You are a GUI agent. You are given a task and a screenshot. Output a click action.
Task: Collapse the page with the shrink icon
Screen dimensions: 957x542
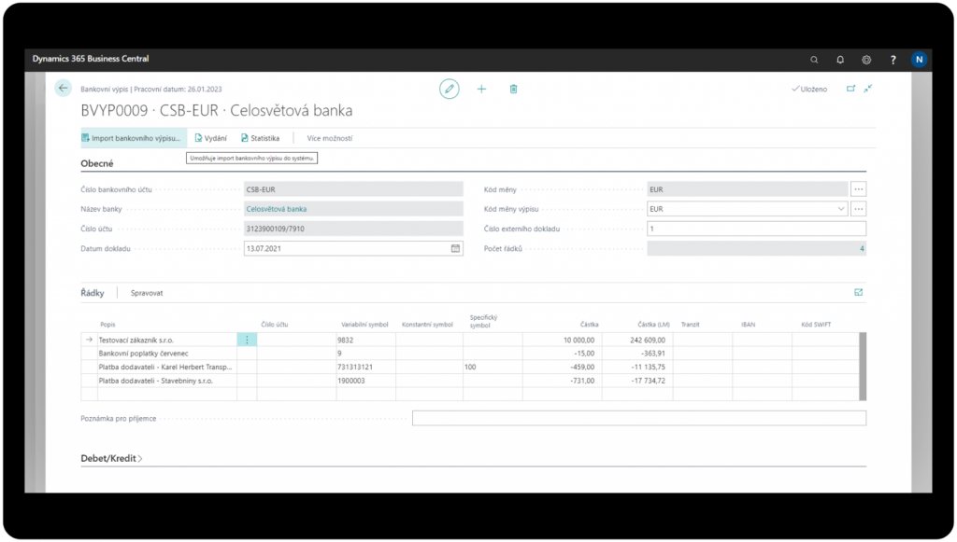click(x=868, y=89)
